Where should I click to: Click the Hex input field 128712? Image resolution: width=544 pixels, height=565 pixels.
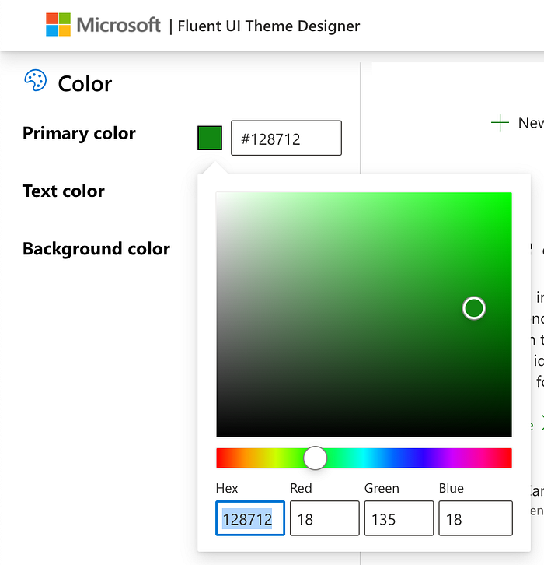250,518
